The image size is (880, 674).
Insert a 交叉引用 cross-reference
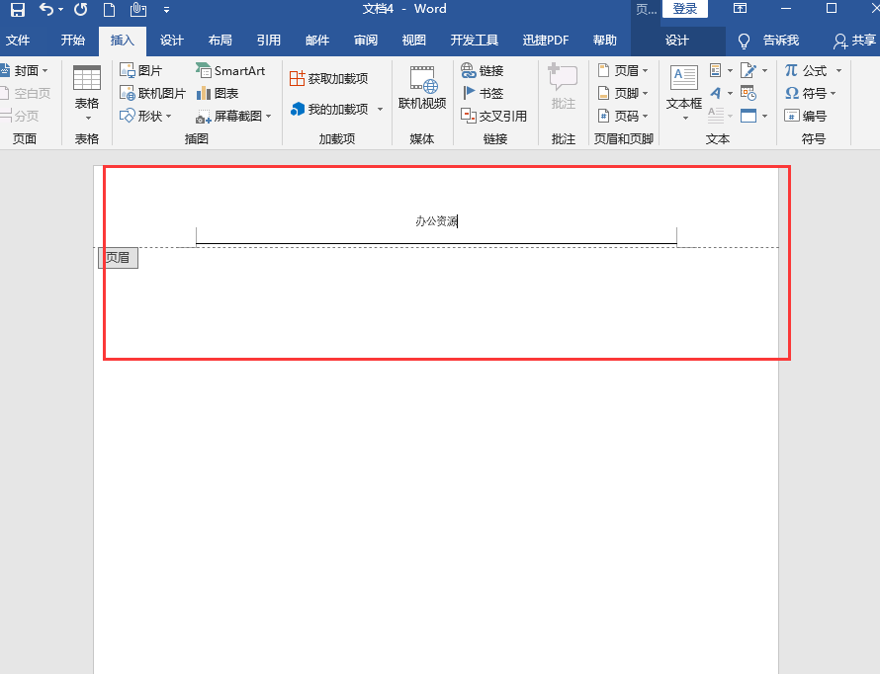click(x=493, y=116)
